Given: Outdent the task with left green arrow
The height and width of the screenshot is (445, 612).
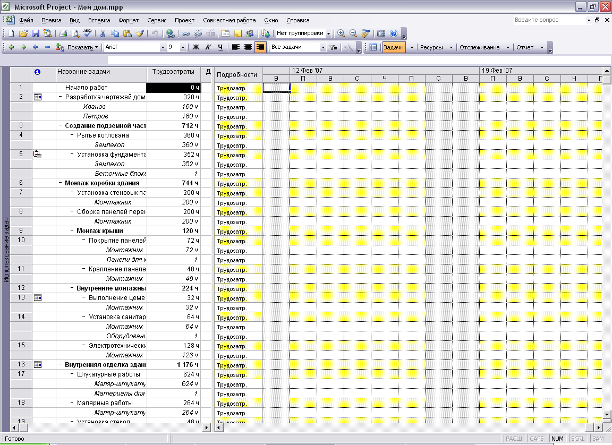Looking at the screenshot, I should tap(11, 47).
